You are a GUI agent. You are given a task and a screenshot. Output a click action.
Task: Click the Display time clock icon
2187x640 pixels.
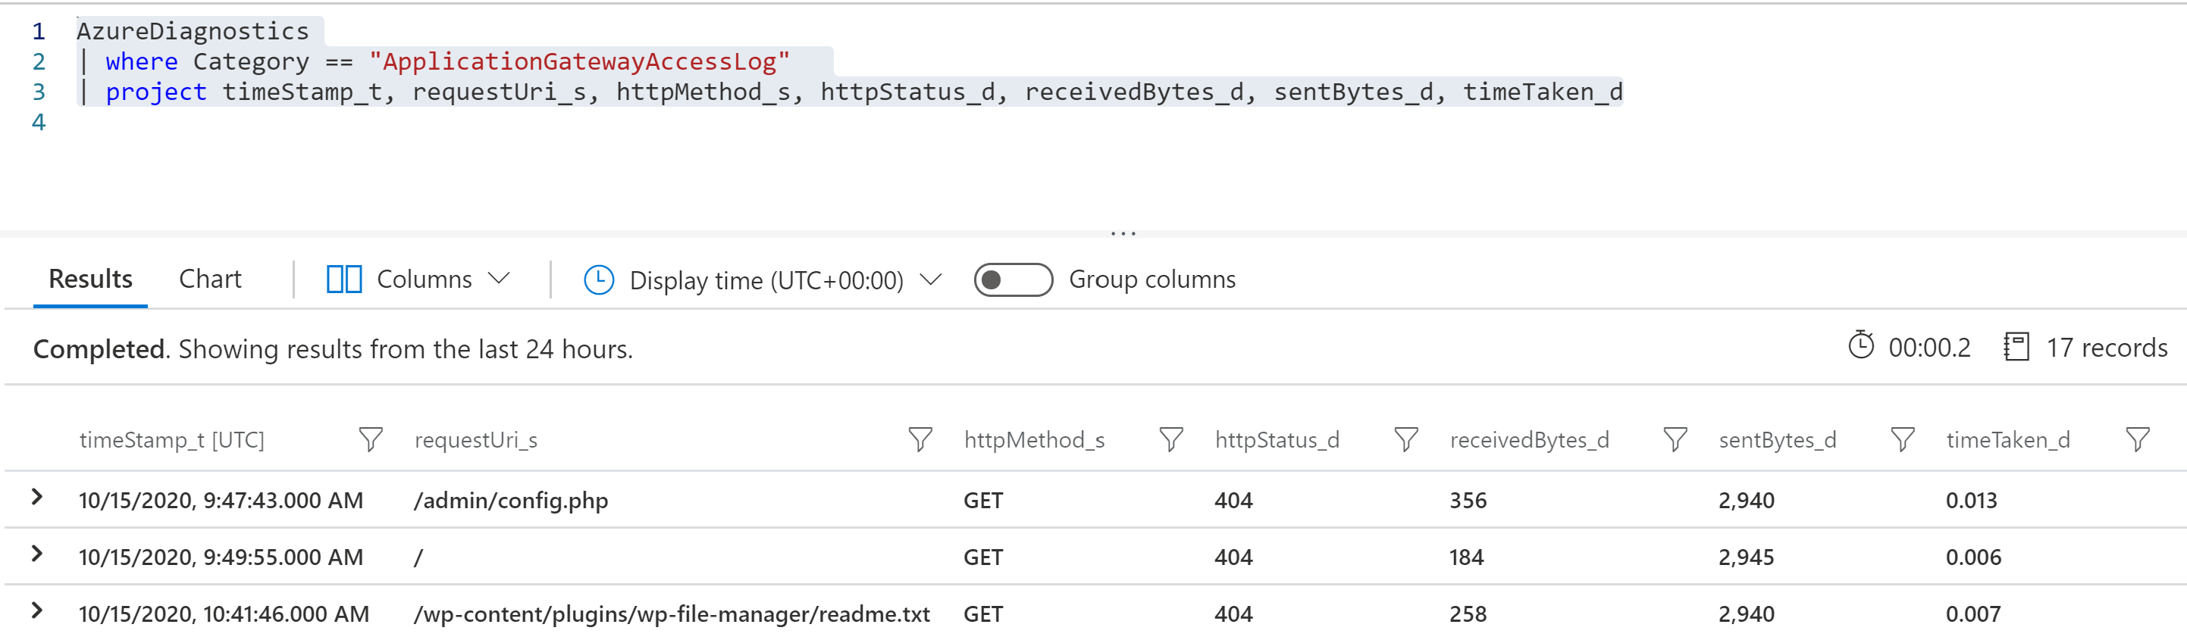[x=599, y=280]
